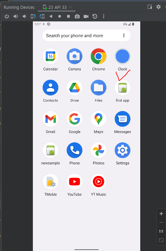
Task: Open search bar three-dot options menu
Action: (124, 35)
